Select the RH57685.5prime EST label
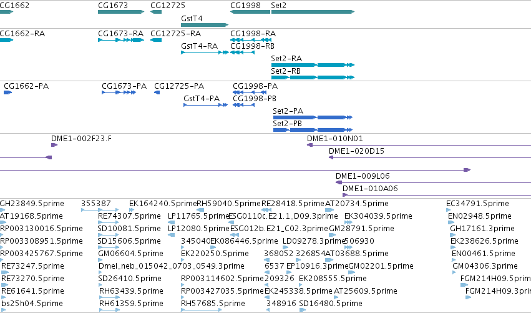Image resolution: width=531 pixels, height=313 pixels. click(213, 304)
